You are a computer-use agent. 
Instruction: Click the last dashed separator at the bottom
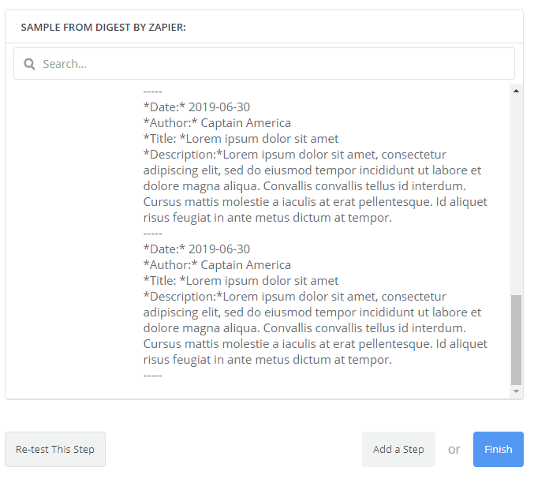(152, 376)
